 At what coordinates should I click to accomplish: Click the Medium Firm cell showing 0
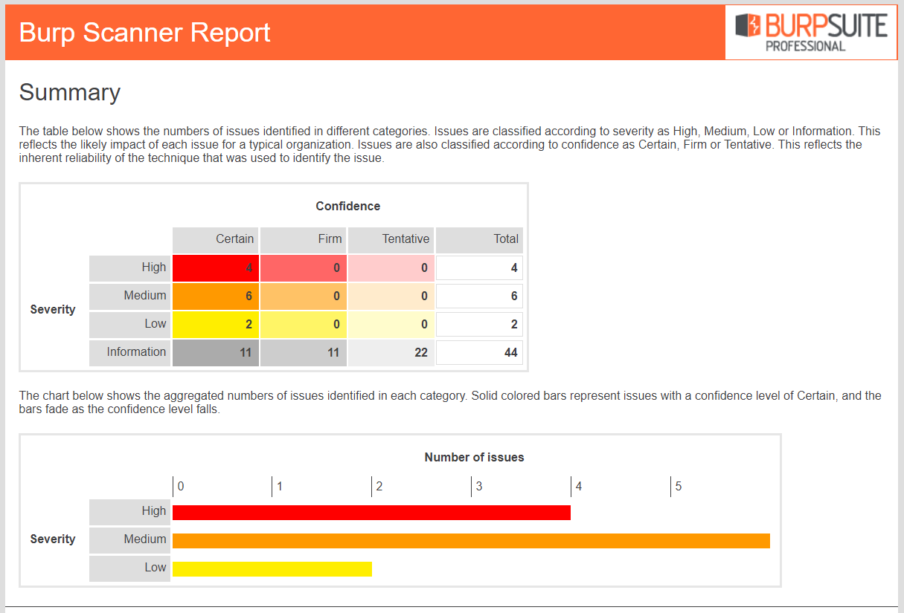click(x=304, y=296)
